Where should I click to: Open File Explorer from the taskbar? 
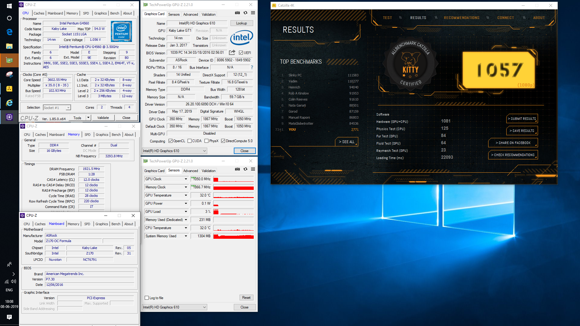coord(9,46)
